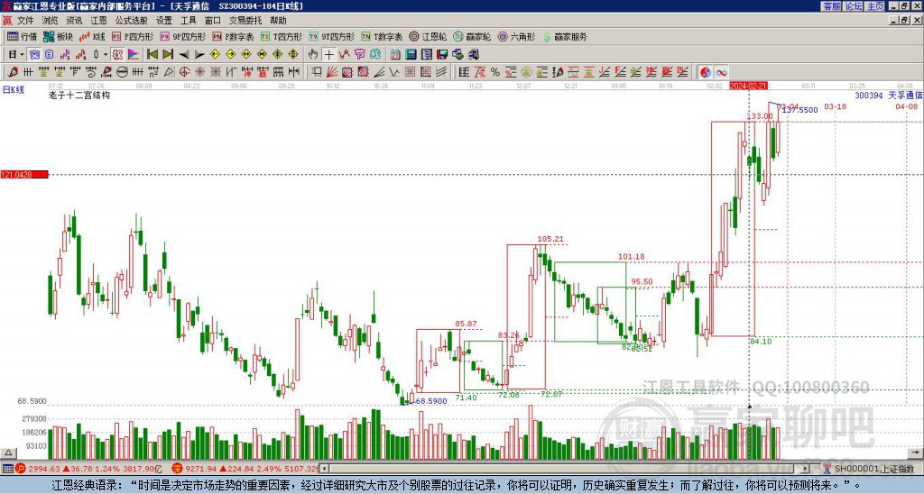Open the P数字表 tool
The height and width of the screenshot is (494, 924).
coord(233,36)
